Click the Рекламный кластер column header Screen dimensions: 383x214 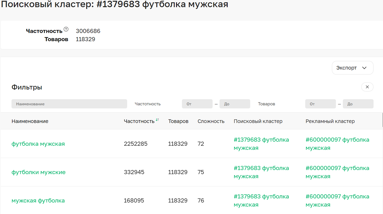coord(330,121)
